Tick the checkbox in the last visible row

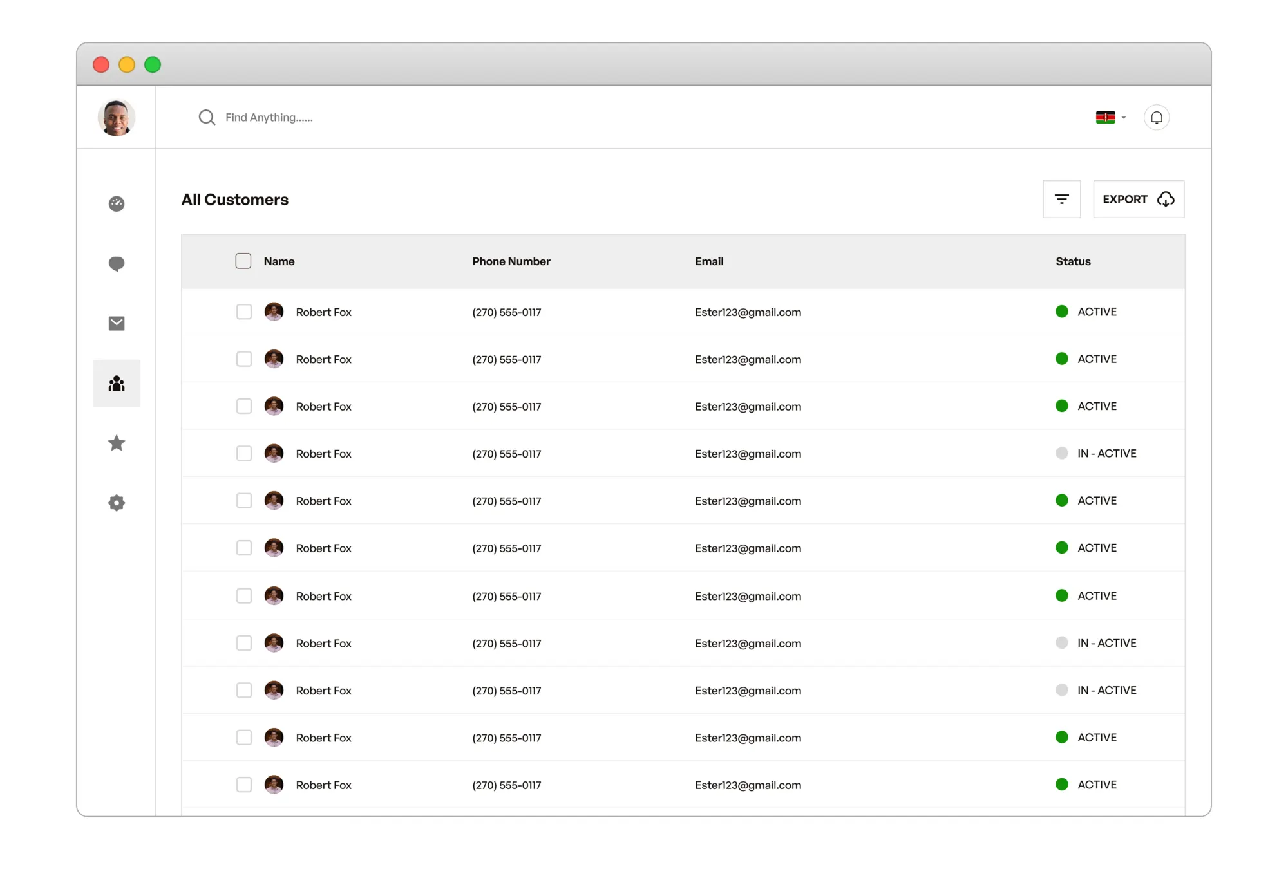[x=244, y=785]
